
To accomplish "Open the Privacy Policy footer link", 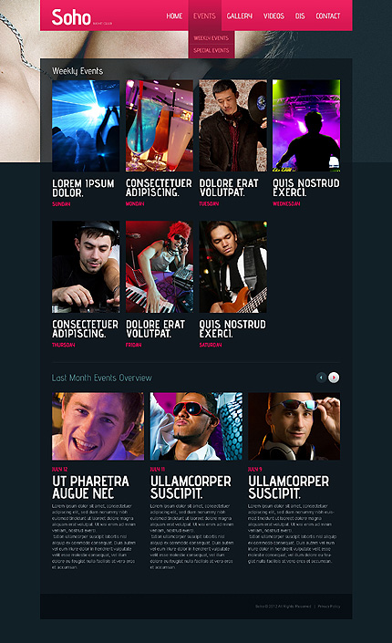I will [329, 607].
